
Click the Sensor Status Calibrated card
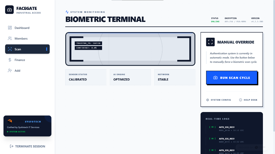coord(86,77)
